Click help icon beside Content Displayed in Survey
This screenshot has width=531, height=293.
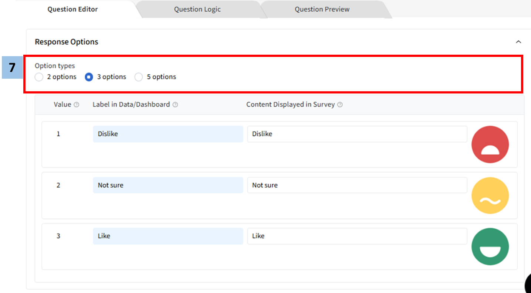pyautogui.click(x=340, y=105)
